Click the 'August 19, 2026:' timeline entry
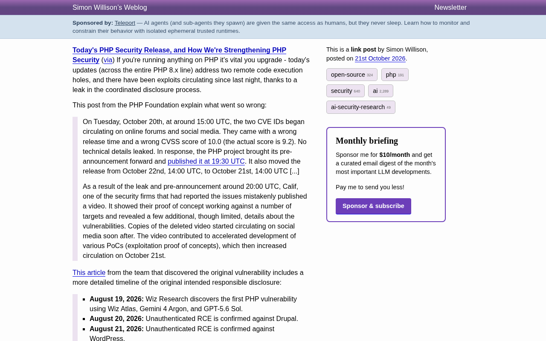Viewport: 546px width, 341px height. [116, 299]
